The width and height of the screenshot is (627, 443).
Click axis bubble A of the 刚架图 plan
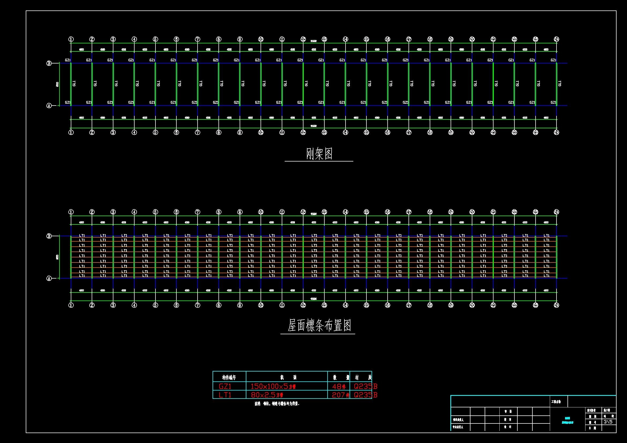pos(49,106)
